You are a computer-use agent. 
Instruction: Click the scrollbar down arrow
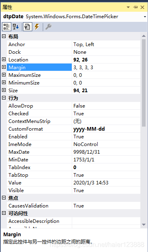pos(144,224)
